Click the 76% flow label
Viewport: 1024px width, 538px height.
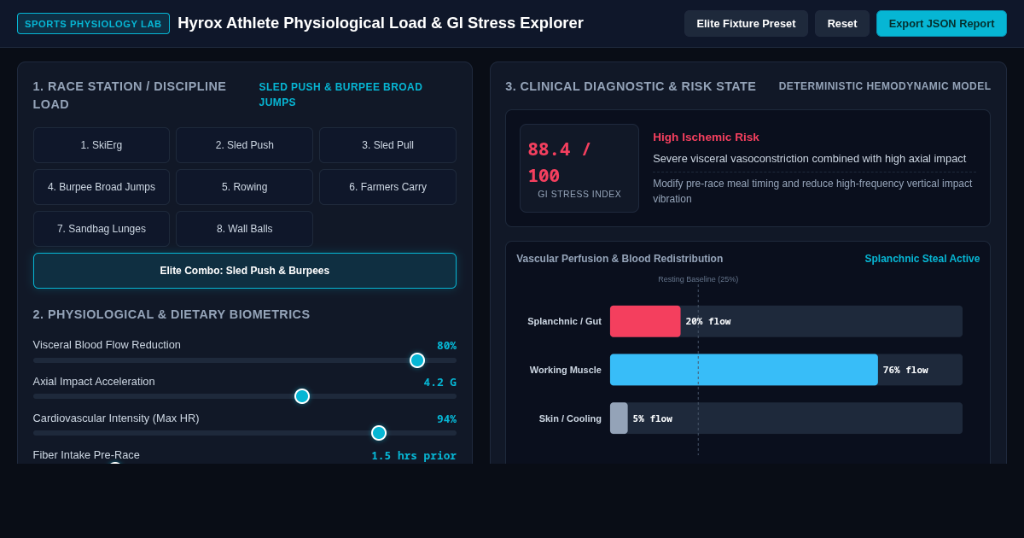pos(905,370)
